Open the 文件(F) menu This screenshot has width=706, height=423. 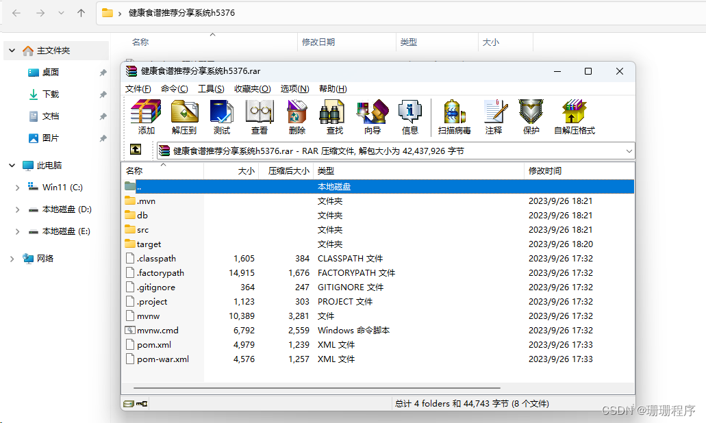pyautogui.click(x=138, y=89)
